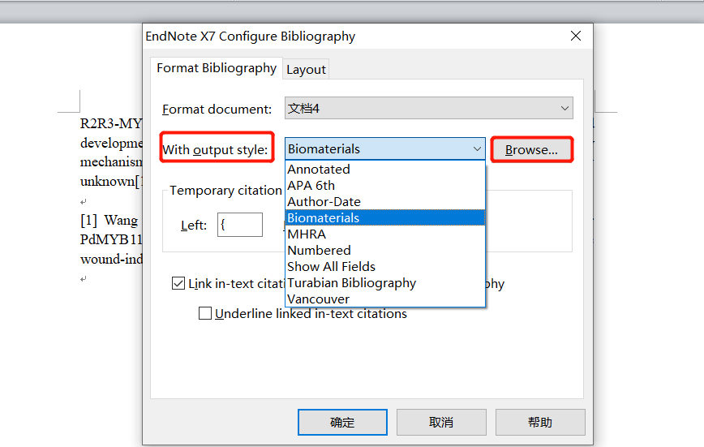Open the Format document dropdown
The height and width of the screenshot is (447, 704).
pos(429,108)
